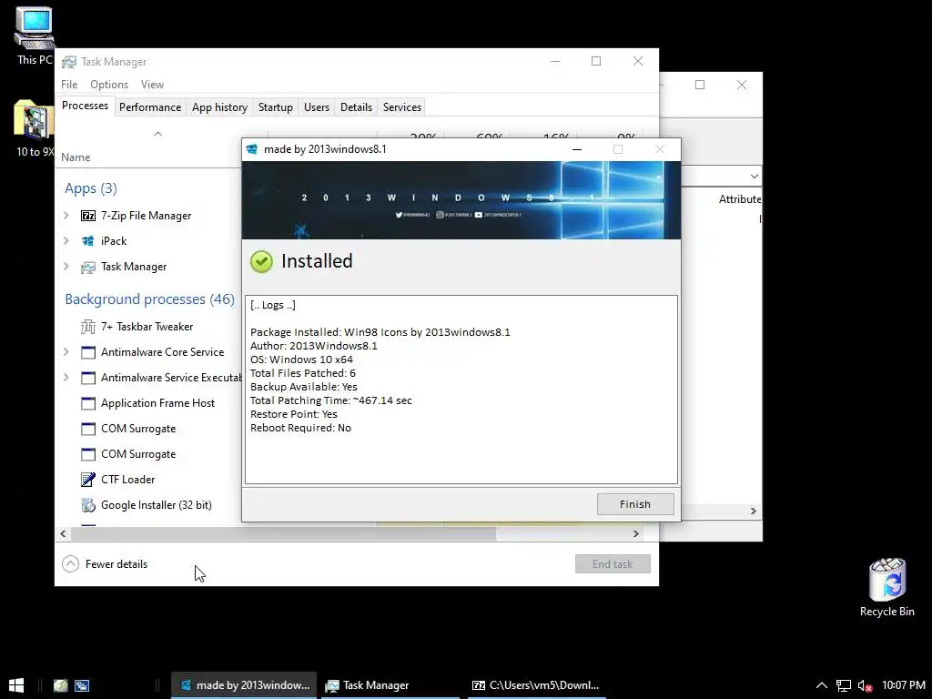This screenshot has width=932, height=699.
Task: Click the Task Manager title bar icon
Action: pyautogui.click(x=69, y=62)
